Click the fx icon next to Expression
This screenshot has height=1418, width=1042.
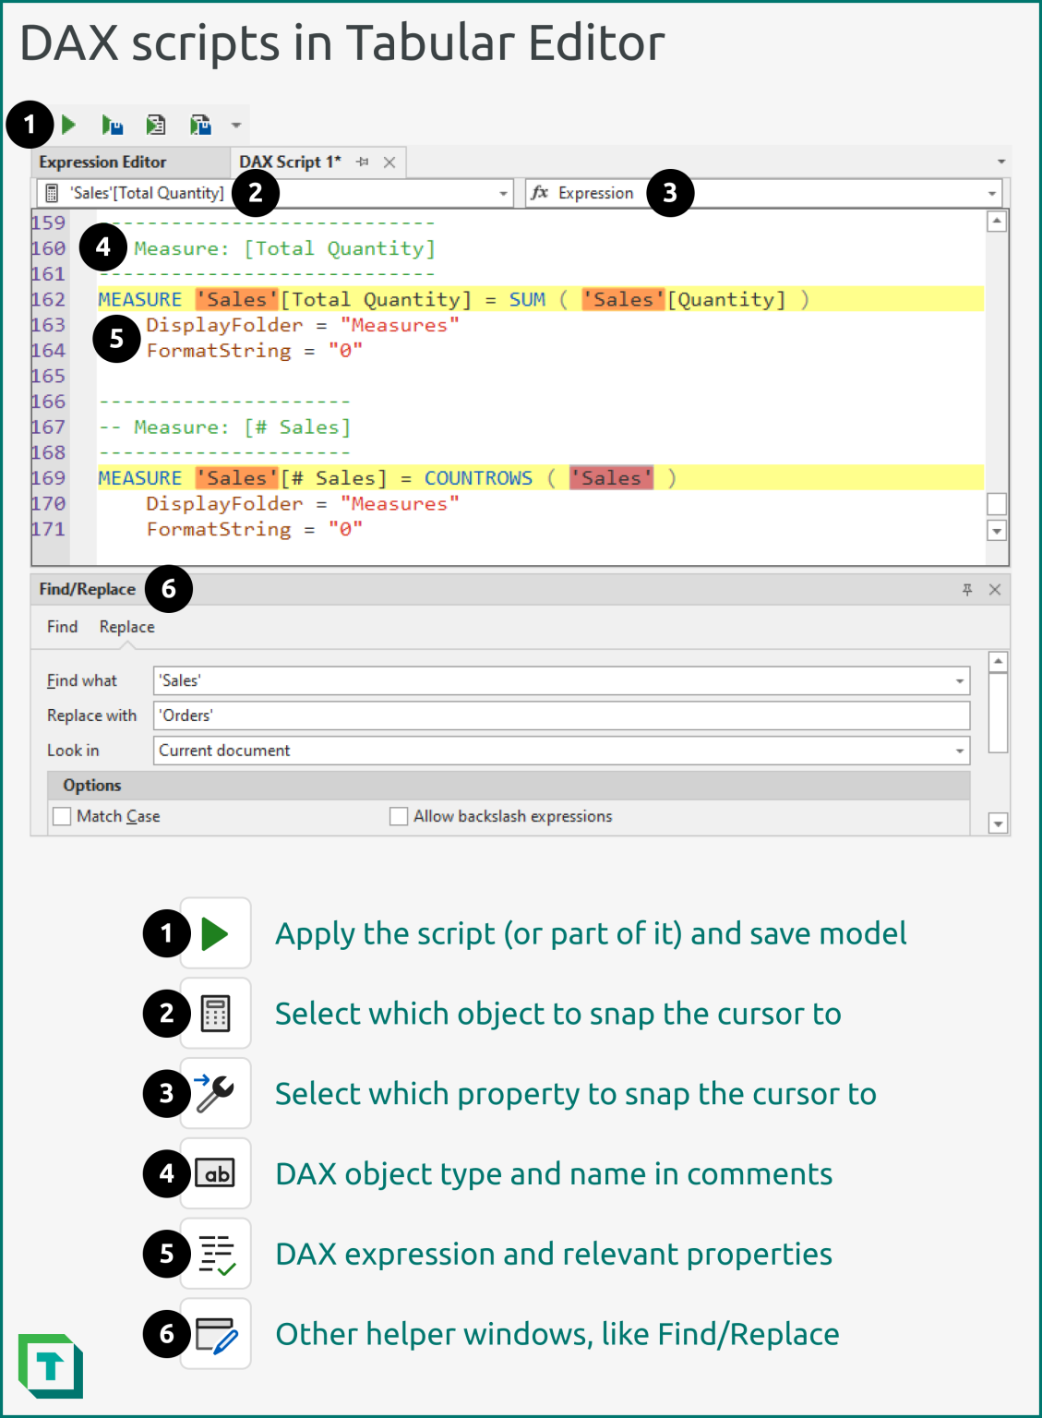[540, 193]
